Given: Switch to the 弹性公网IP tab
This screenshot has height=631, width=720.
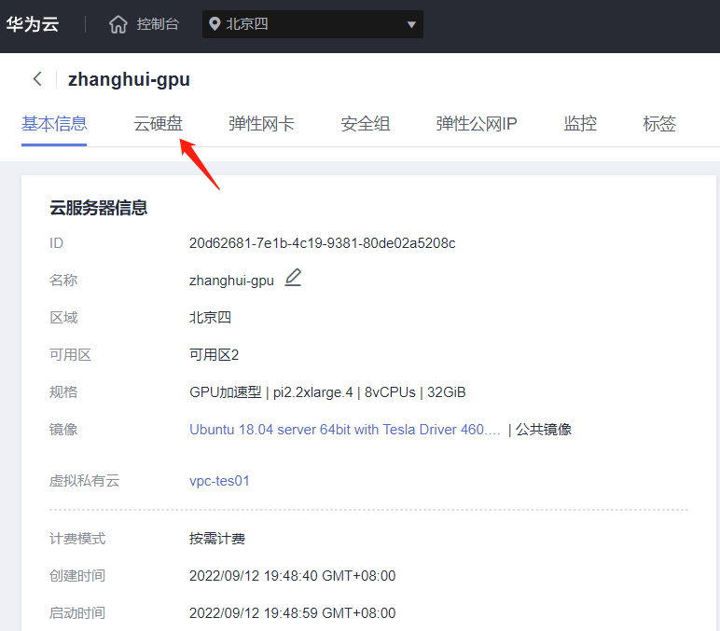Looking at the screenshot, I should (477, 124).
